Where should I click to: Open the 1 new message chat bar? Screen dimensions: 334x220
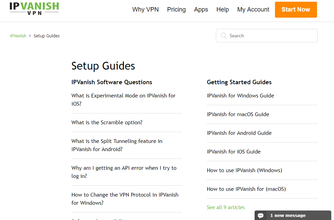tap(293, 215)
